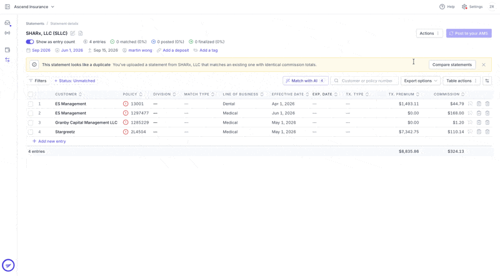Click Compare statements button

(452, 65)
